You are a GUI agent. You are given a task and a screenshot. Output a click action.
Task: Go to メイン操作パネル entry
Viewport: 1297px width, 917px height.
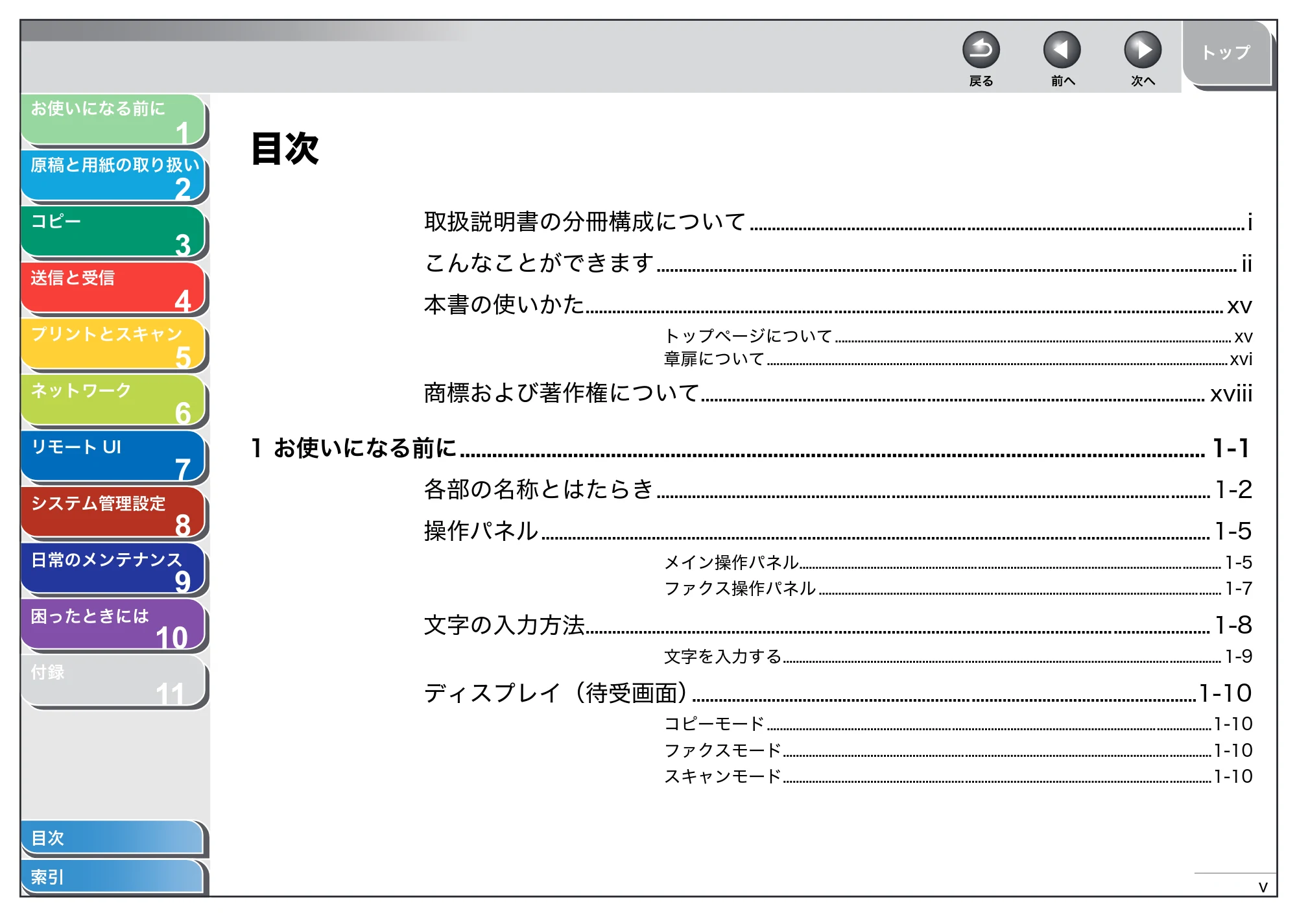tap(958, 562)
